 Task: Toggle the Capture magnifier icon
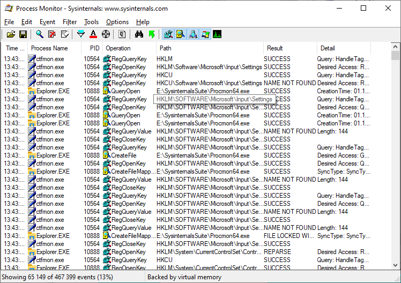pyautogui.click(x=40, y=34)
